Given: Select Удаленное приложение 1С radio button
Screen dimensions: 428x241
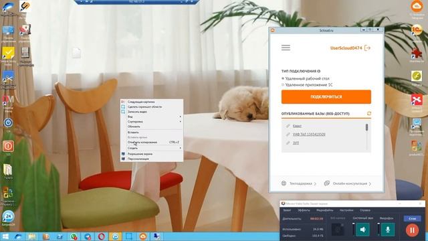Looking at the screenshot, I should 283,85.
